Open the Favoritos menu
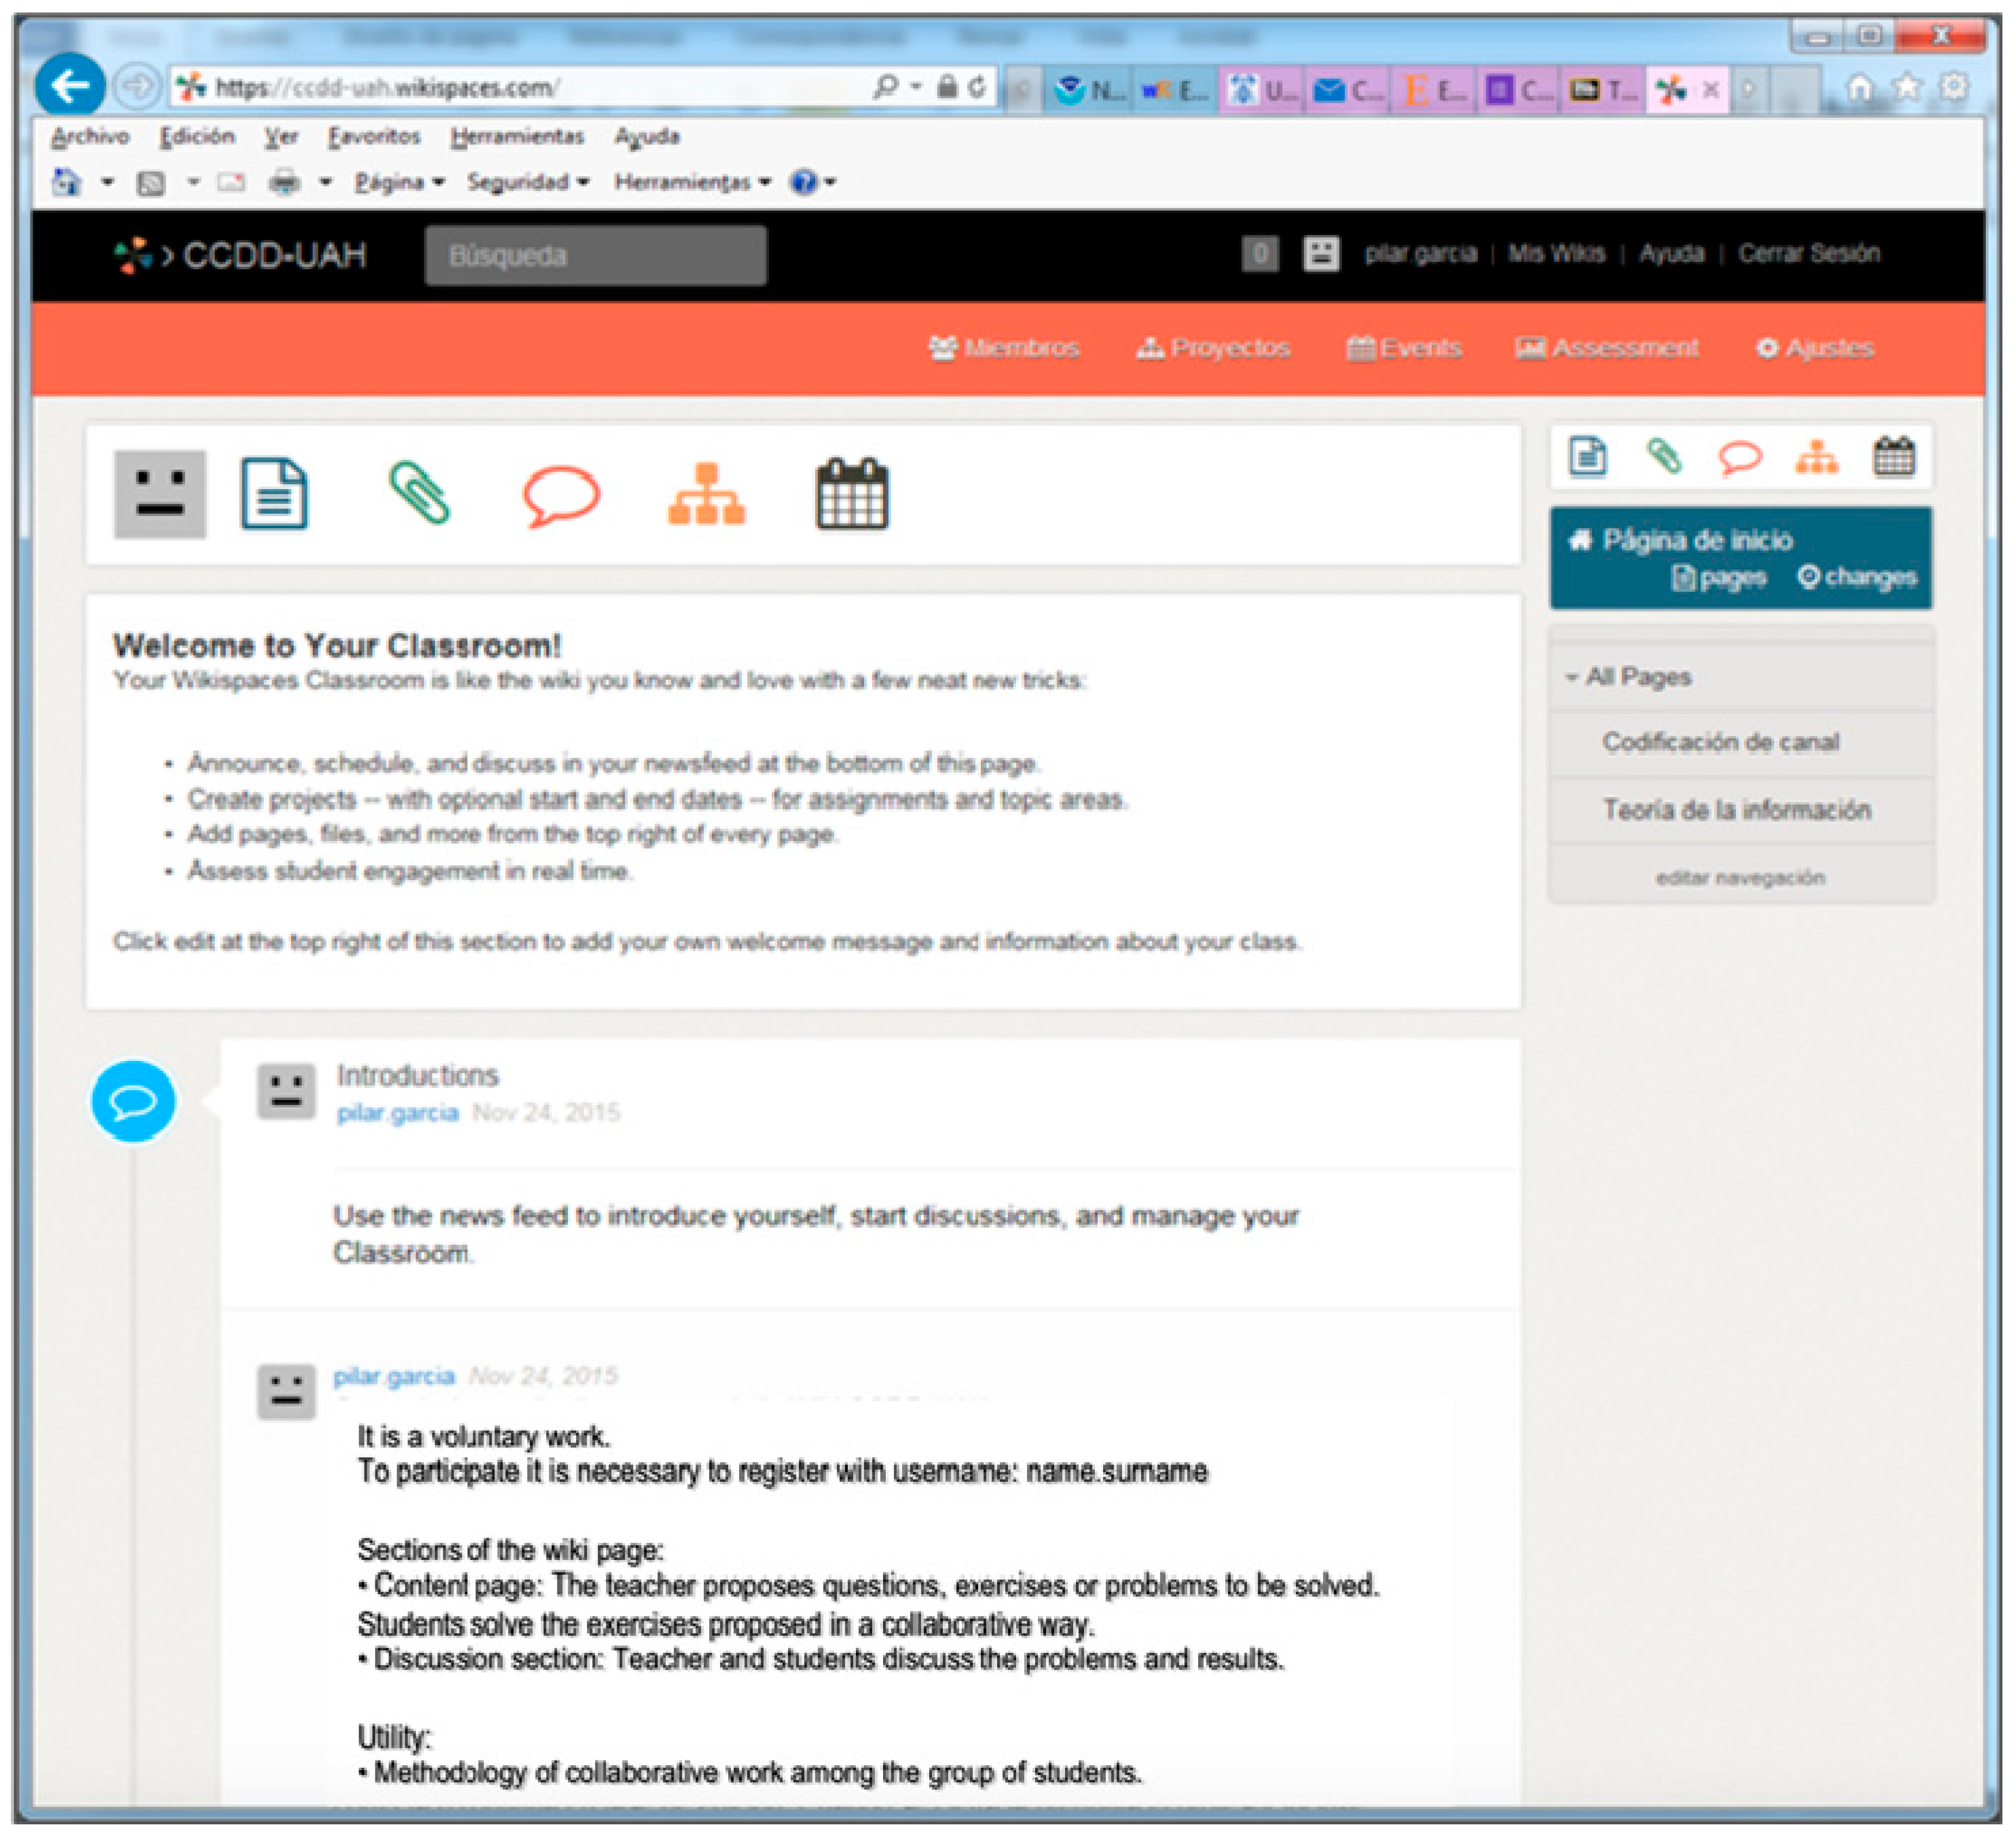Image resolution: width=2016 pixels, height=1839 pixels. tap(374, 136)
